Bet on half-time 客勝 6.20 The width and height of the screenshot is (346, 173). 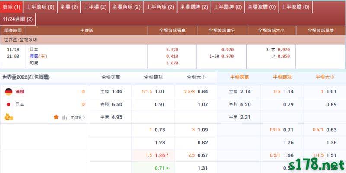pos(240,104)
